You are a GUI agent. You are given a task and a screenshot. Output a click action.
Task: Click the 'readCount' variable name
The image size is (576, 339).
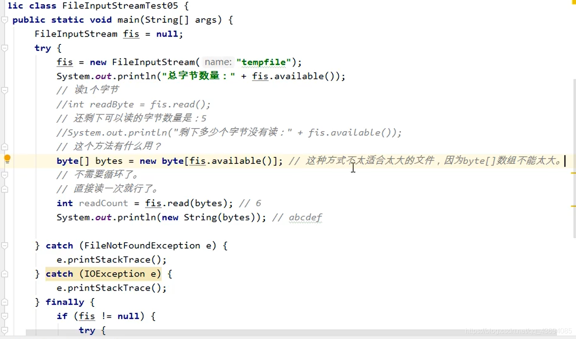coord(103,203)
